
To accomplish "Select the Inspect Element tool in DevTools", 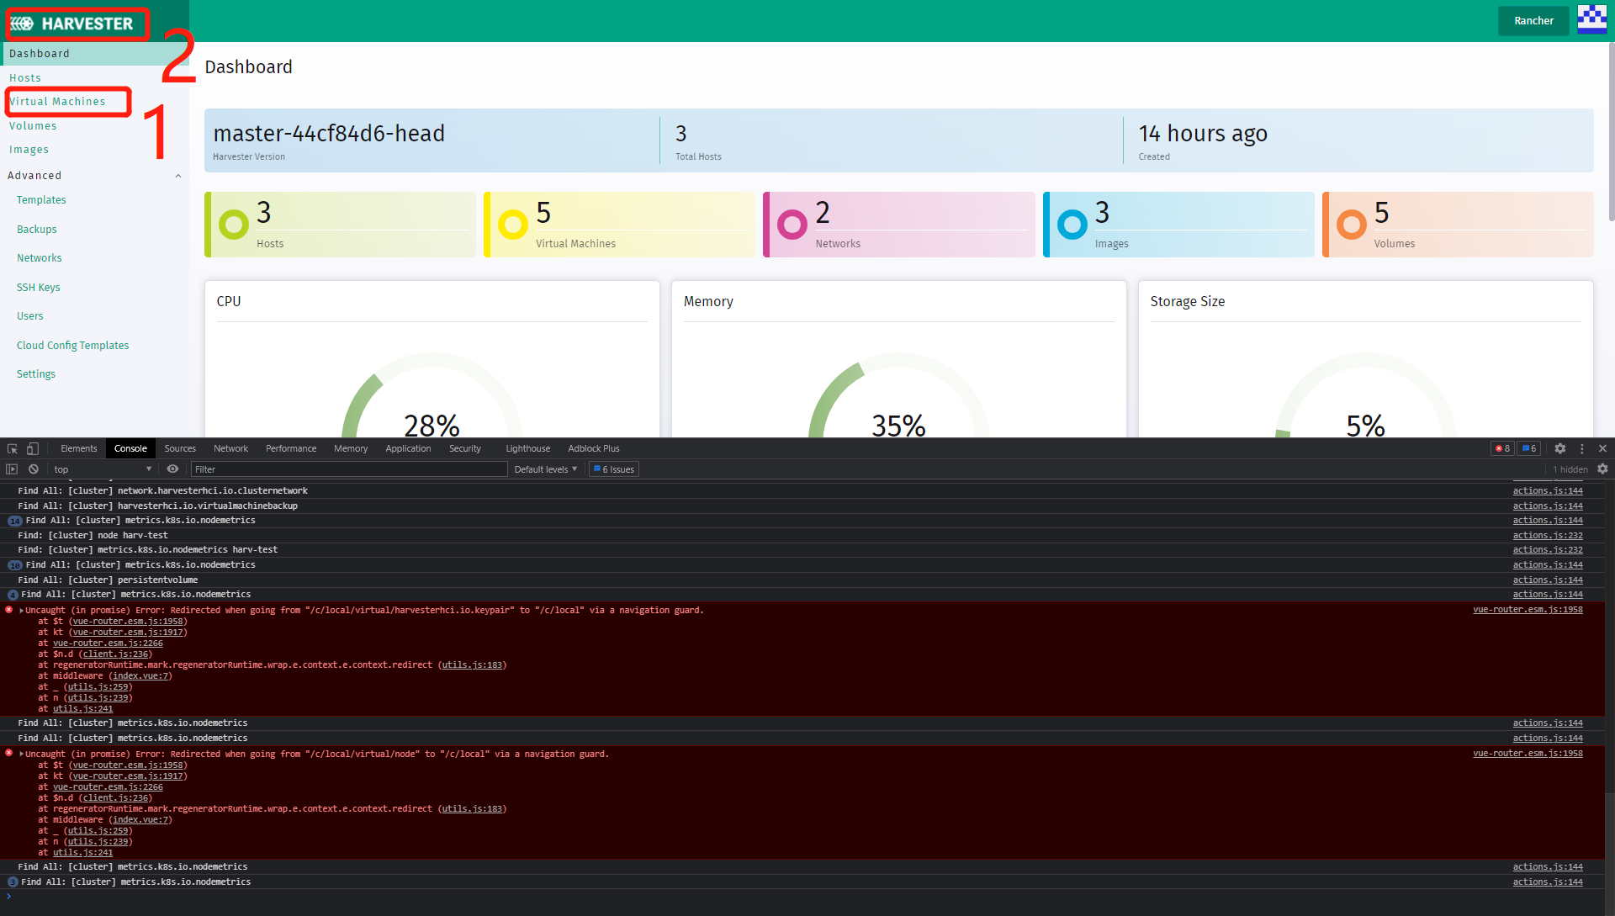I will (12, 448).
